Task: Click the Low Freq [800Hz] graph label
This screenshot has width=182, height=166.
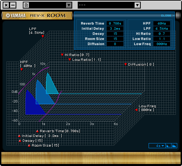Action: point(147,108)
